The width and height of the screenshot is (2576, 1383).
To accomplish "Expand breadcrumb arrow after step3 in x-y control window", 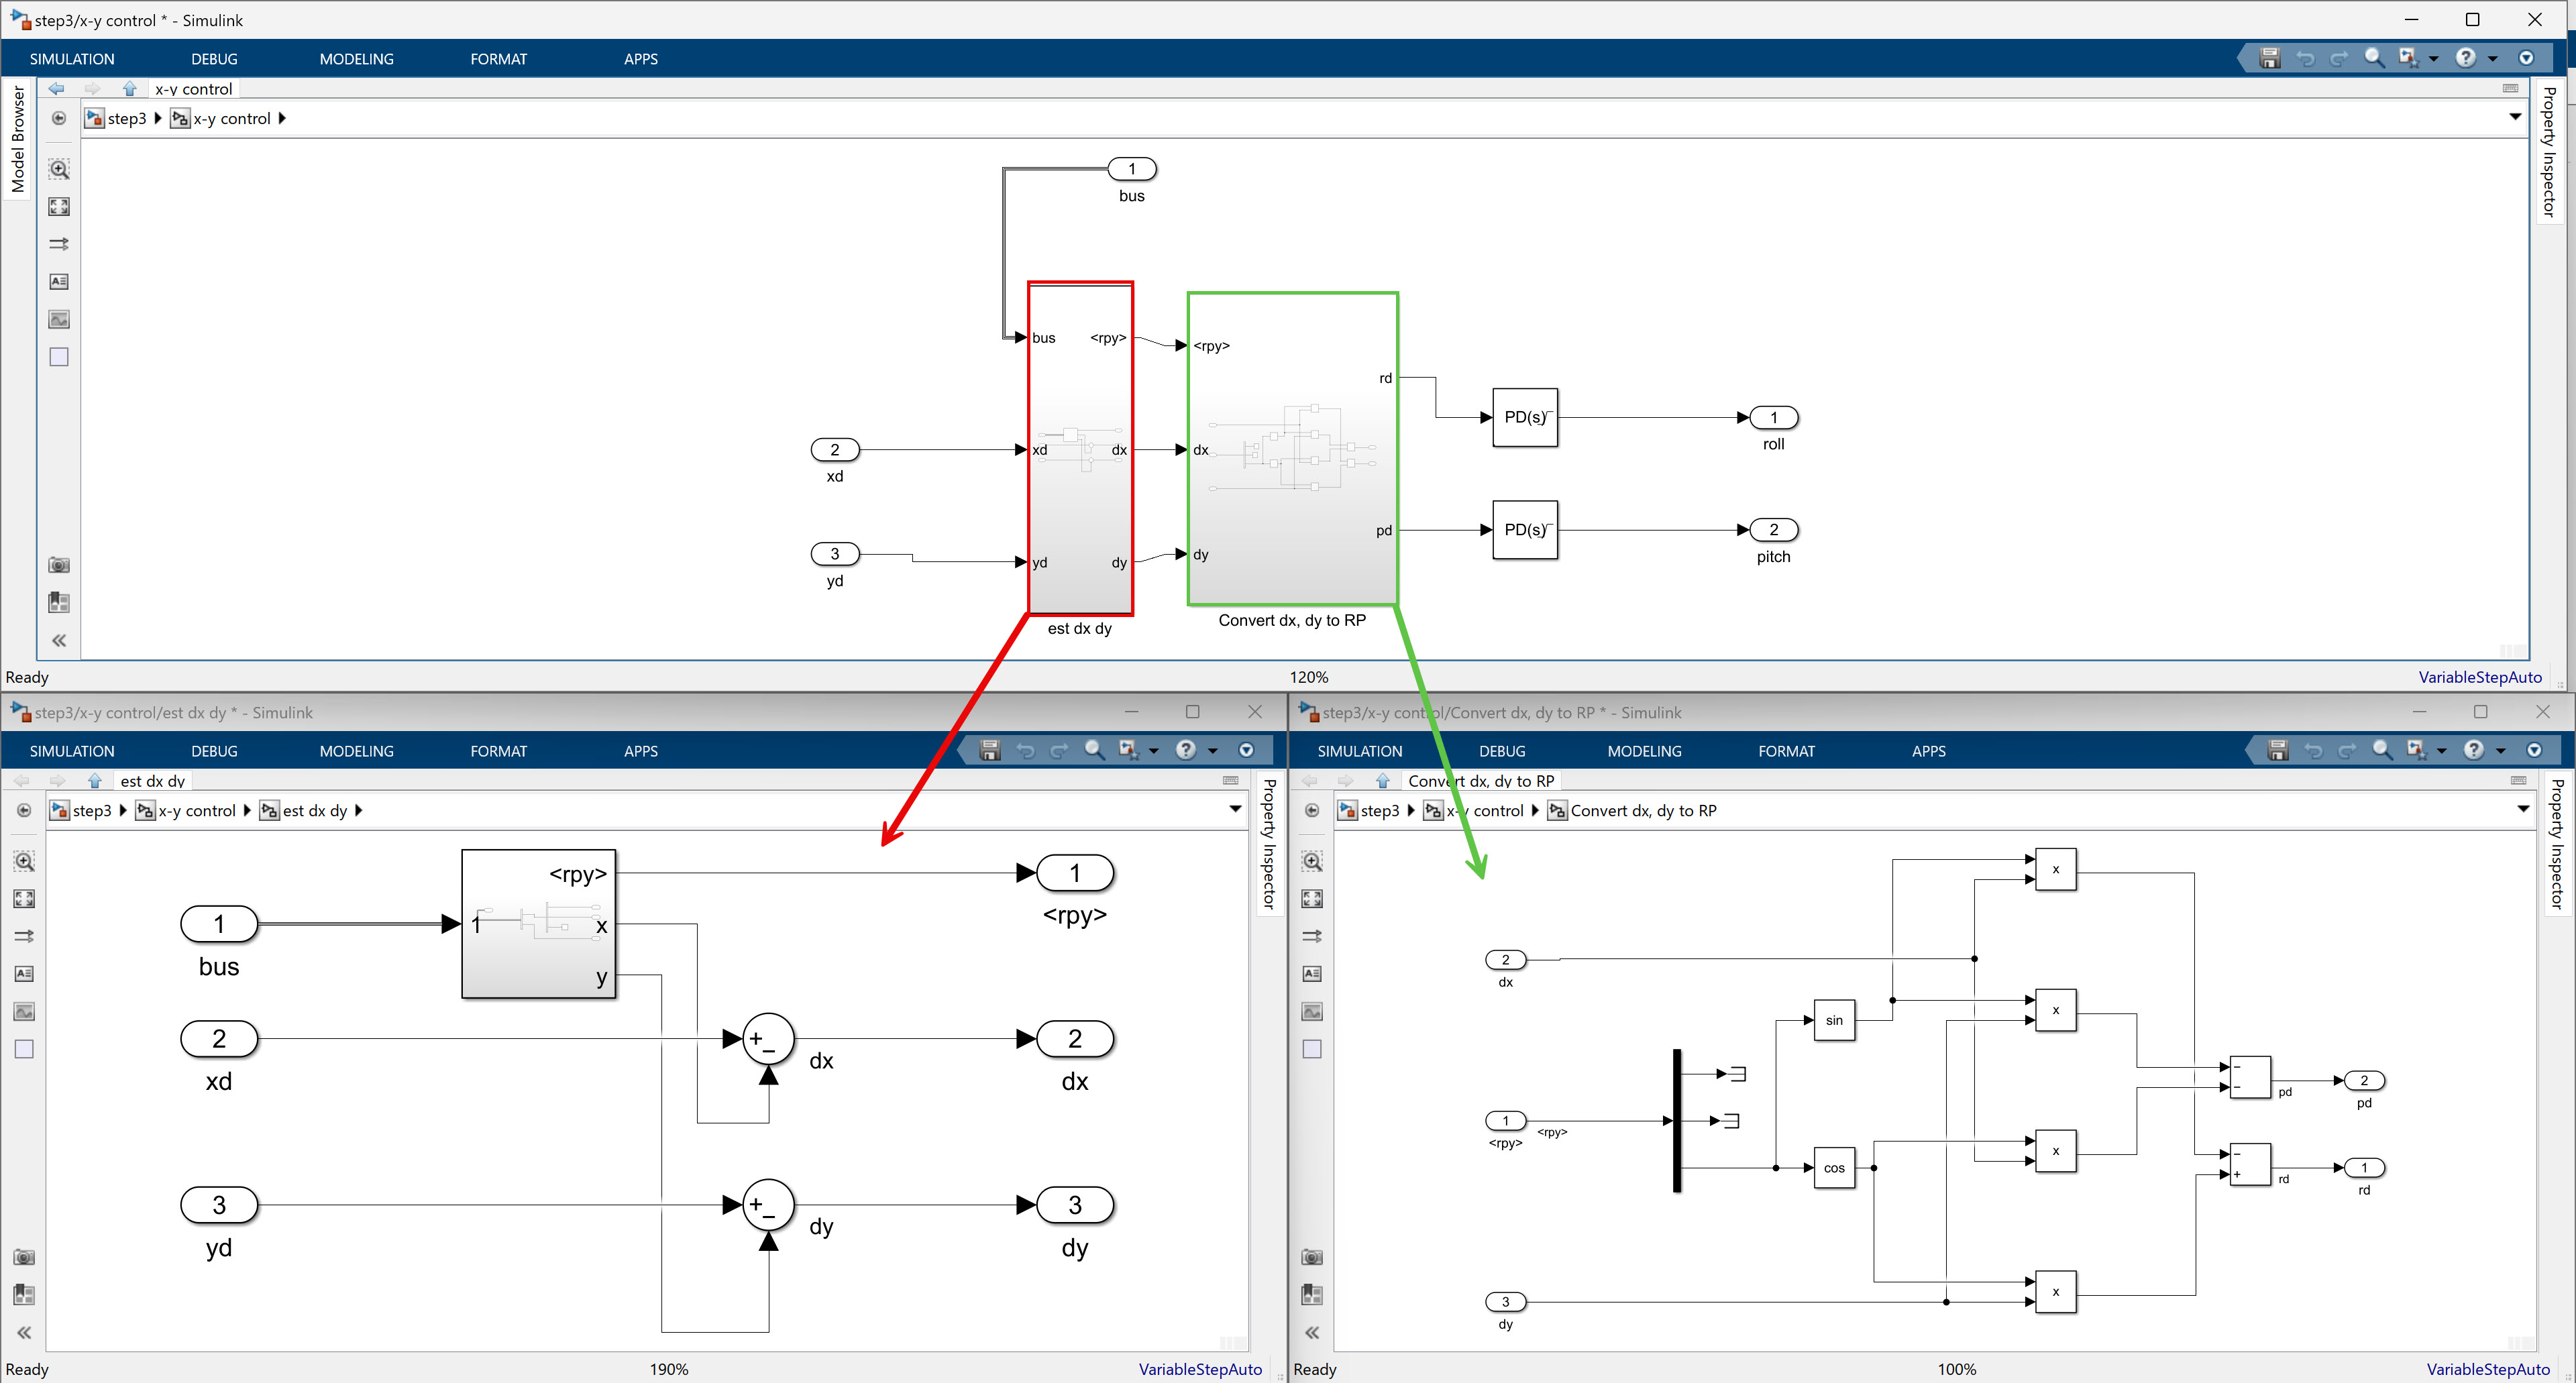I will point(158,118).
